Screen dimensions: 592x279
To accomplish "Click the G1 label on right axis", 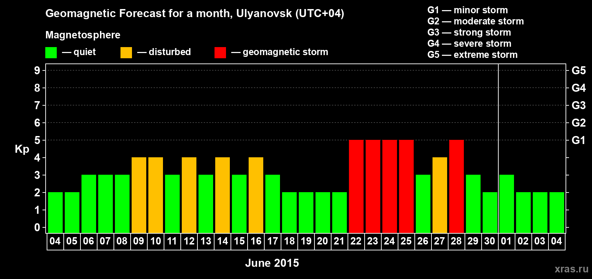I will click(578, 140).
